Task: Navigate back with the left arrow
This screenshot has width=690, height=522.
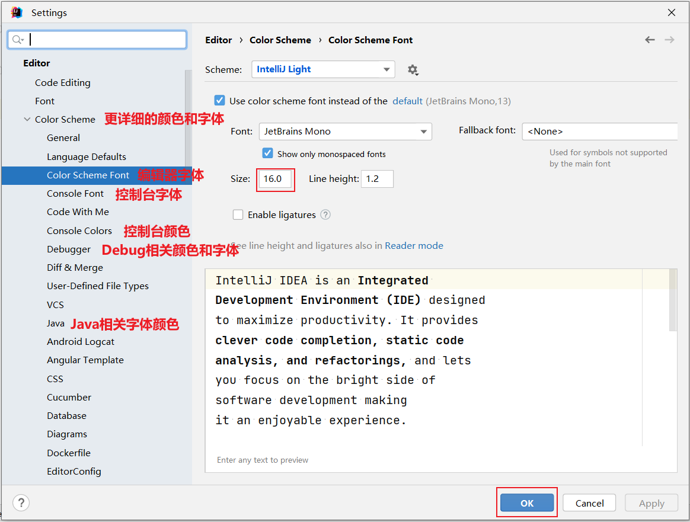Action: point(650,40)
